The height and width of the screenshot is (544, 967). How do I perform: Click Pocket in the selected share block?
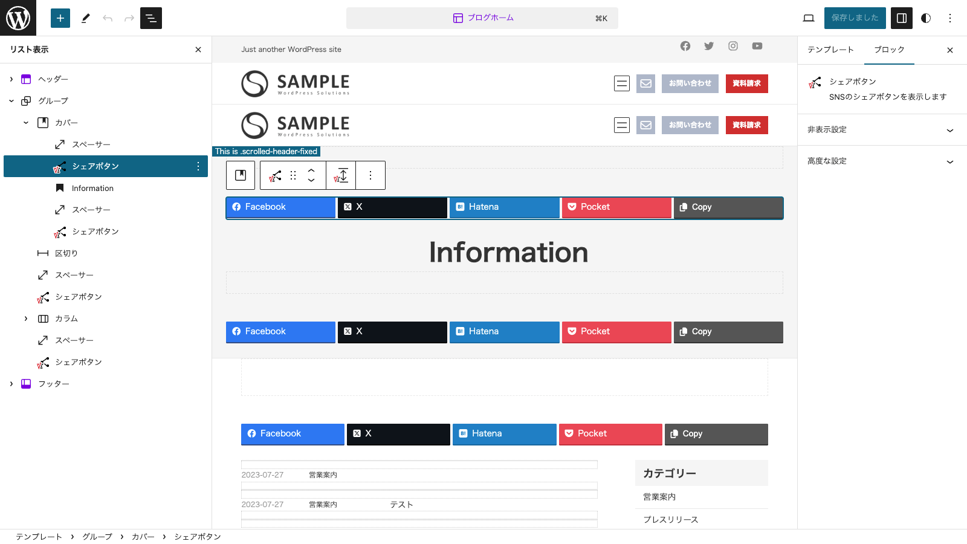tap(616, 207)
